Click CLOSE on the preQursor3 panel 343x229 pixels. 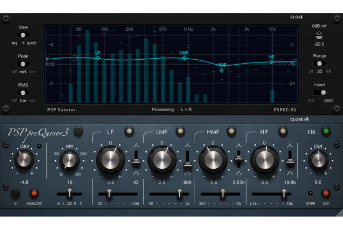pyautogui.click(x=299, y=119)
